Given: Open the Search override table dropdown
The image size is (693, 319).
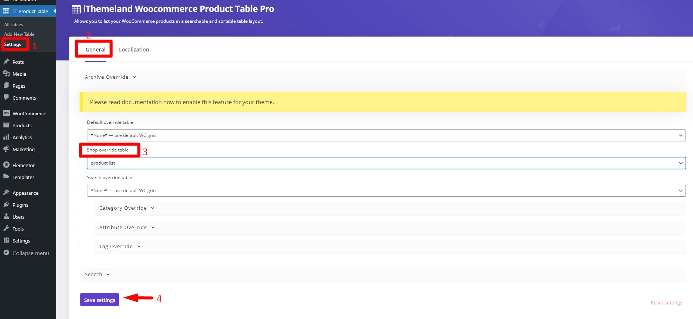Looking at the screenshot, I should coord(386,191).
